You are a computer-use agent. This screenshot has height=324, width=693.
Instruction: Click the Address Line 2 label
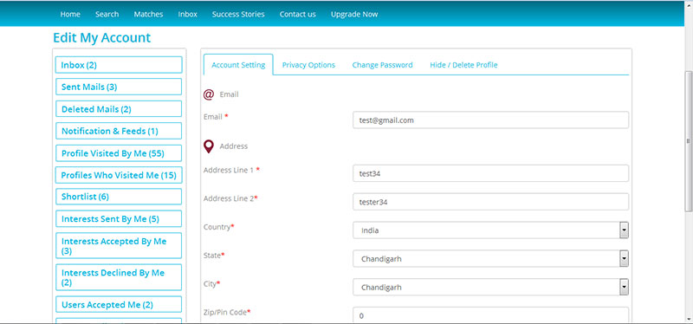[230, 198]
